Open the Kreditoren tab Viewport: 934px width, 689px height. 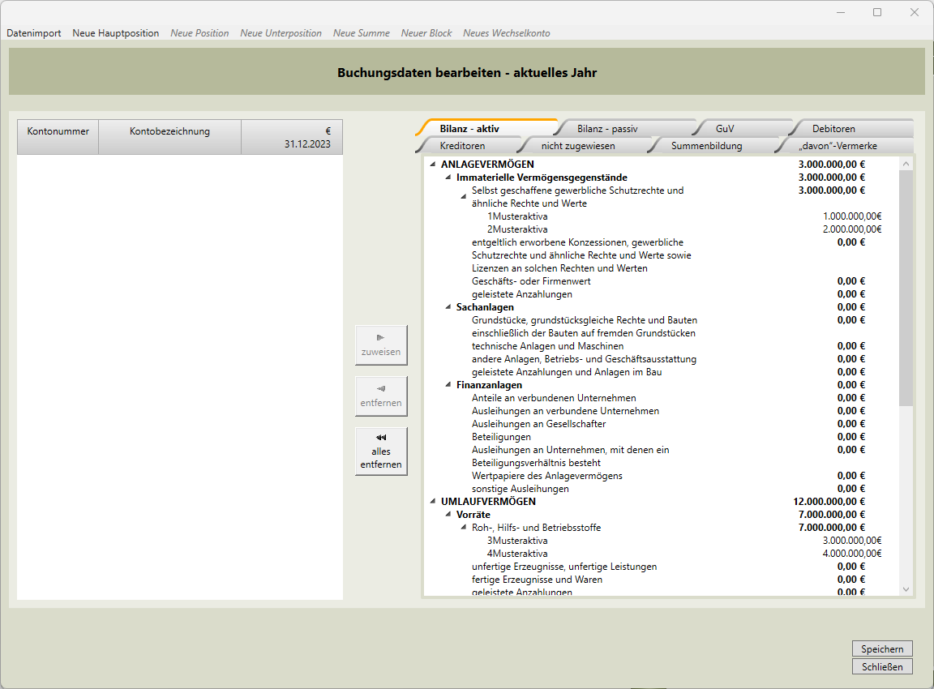462,146
